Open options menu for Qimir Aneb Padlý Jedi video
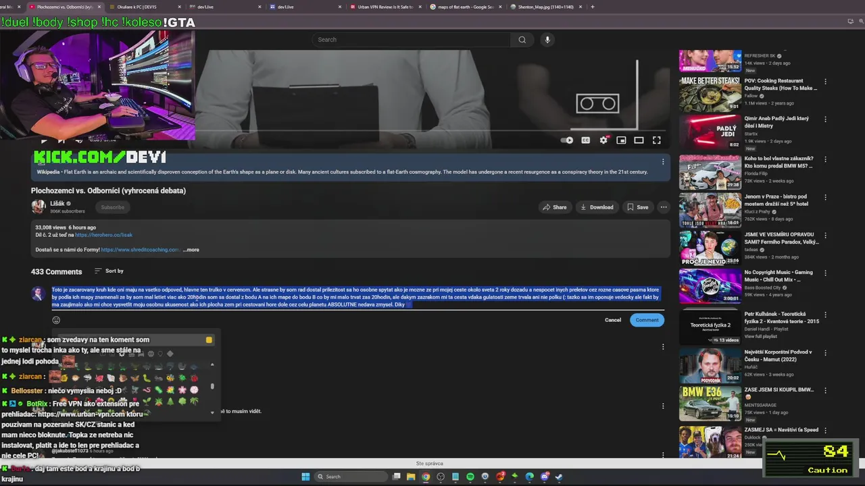This screenshot has width=865, height=486. click(825, 120)
